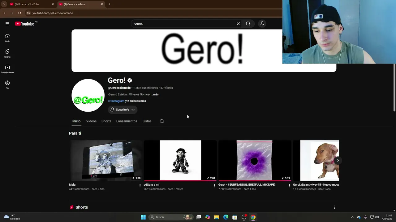Open the volume control in system tray

[x=377, y=217]
